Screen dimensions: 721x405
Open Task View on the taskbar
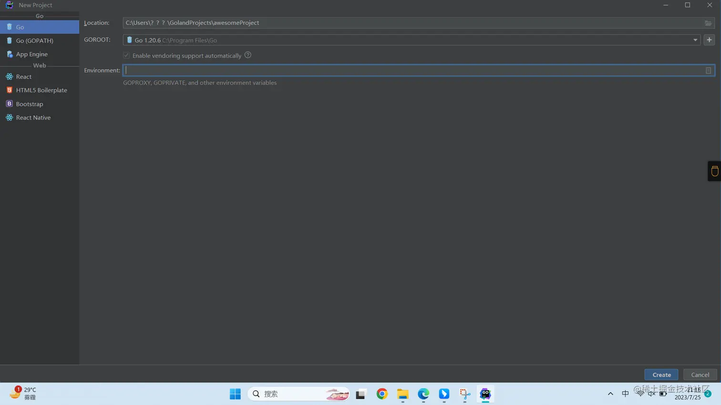point(361,394)
